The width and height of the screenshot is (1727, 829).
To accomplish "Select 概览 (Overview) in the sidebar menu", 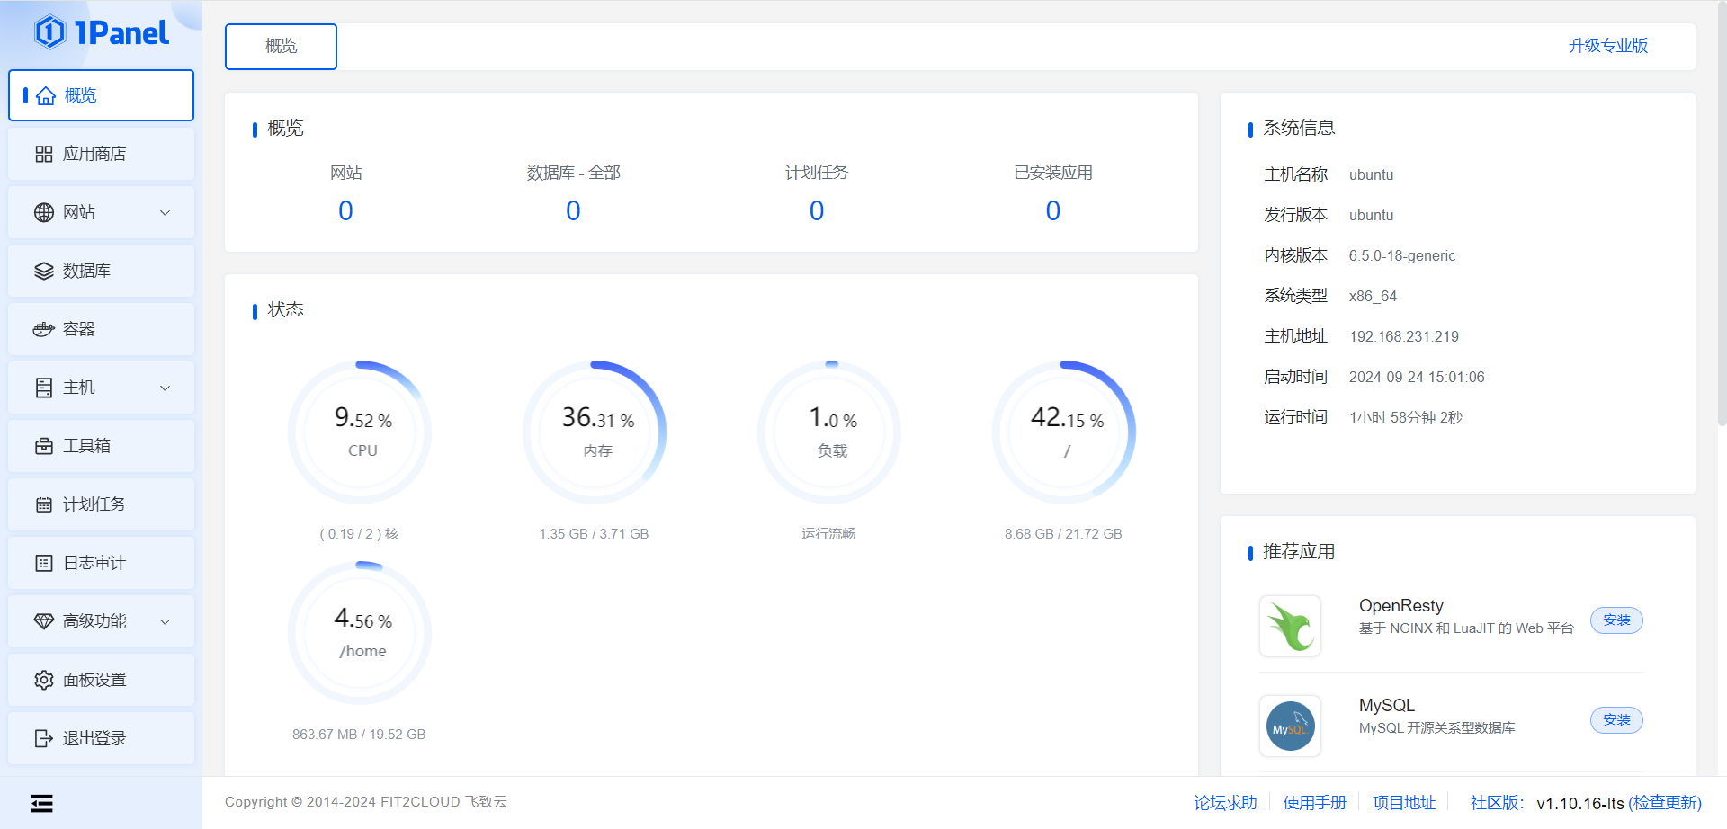I will pyautogui.click(x=101, y=95).
